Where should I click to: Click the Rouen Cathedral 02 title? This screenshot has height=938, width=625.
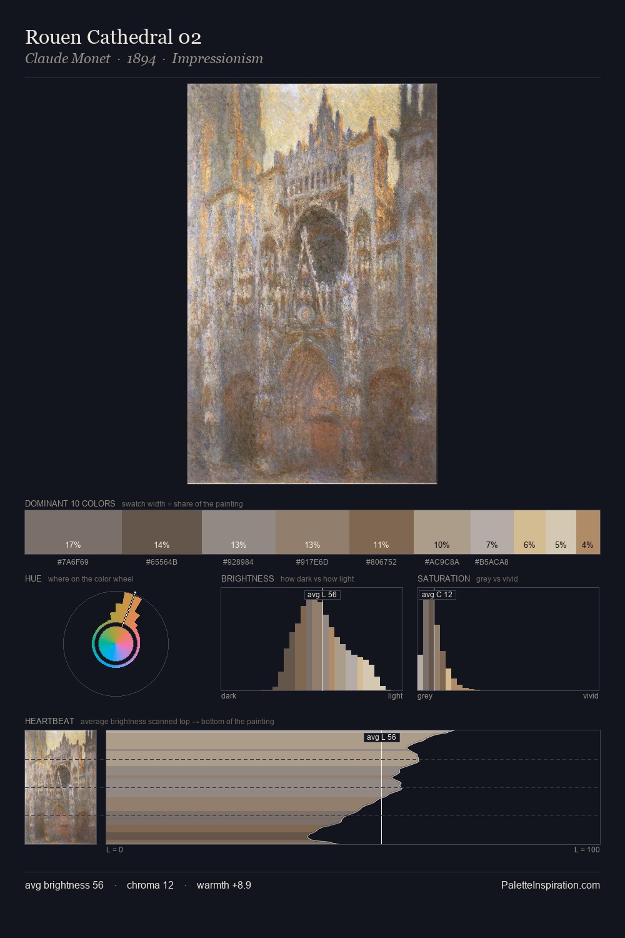coord(113,37)
